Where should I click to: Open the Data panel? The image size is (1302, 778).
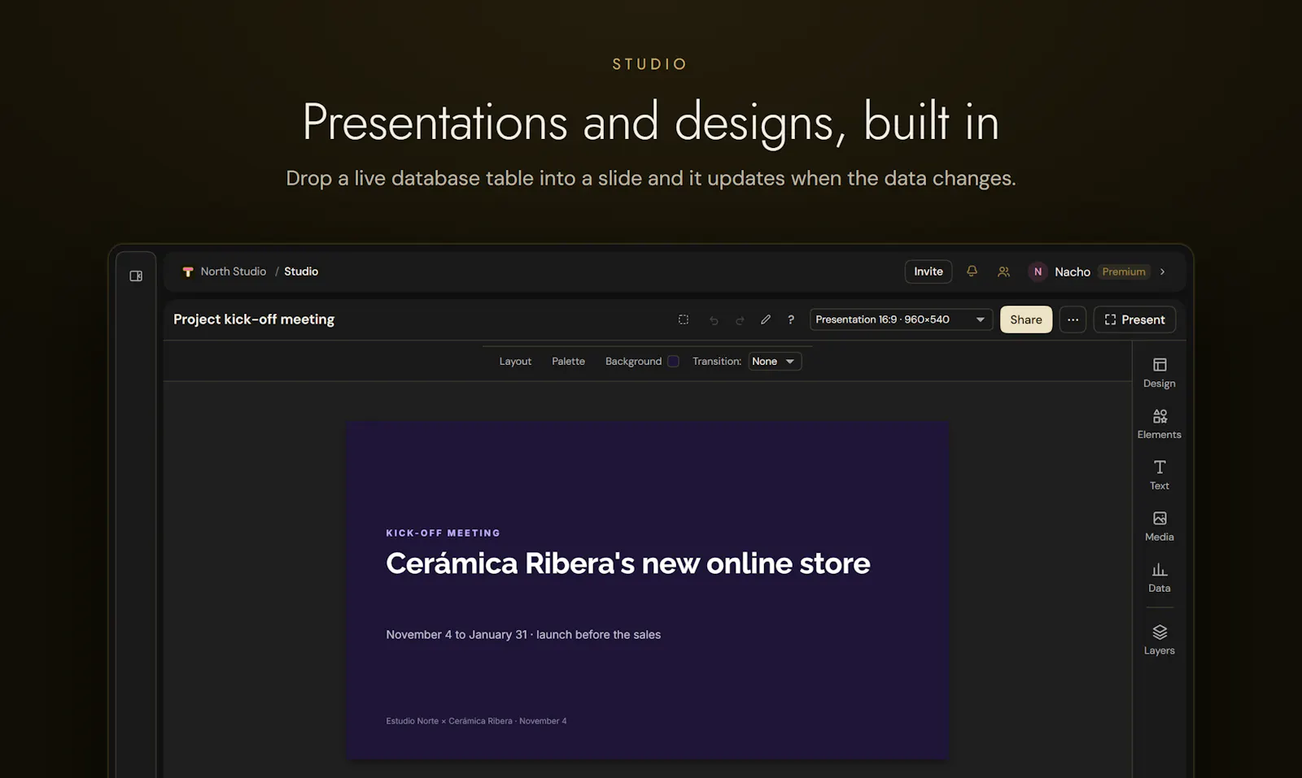click(1160, 577)
